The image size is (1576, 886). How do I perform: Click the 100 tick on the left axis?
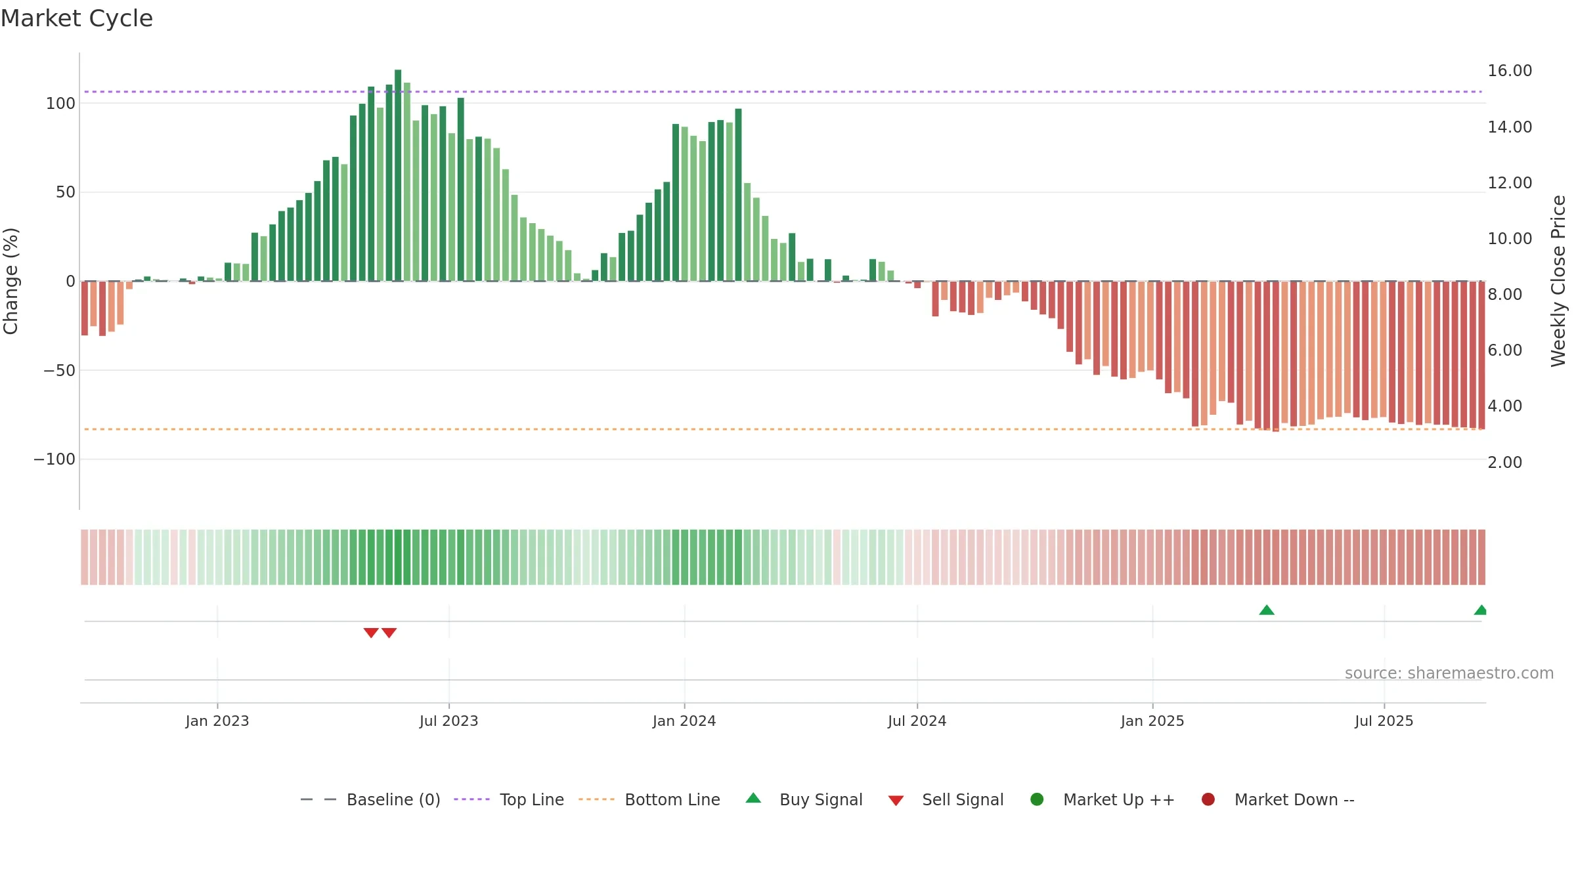click(x=60, y=104)
